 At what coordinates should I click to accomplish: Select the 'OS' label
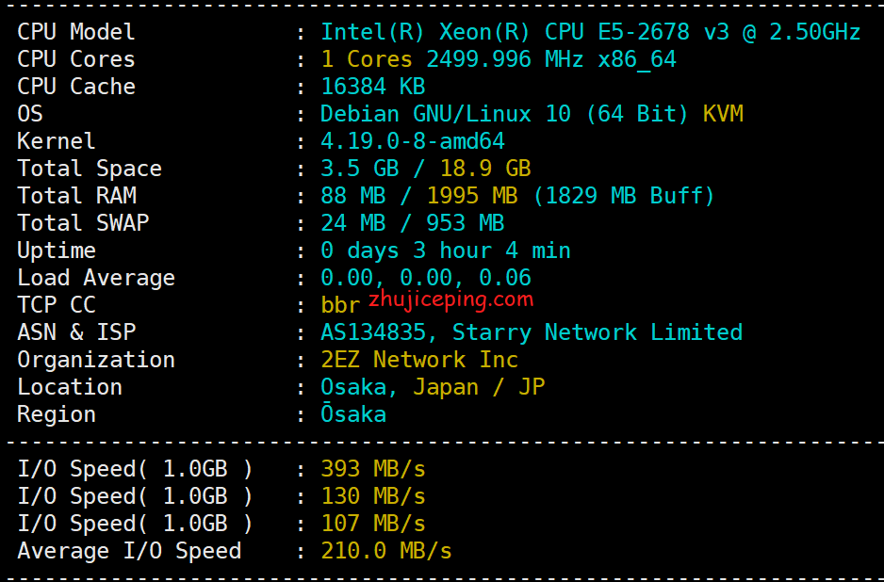30,114
